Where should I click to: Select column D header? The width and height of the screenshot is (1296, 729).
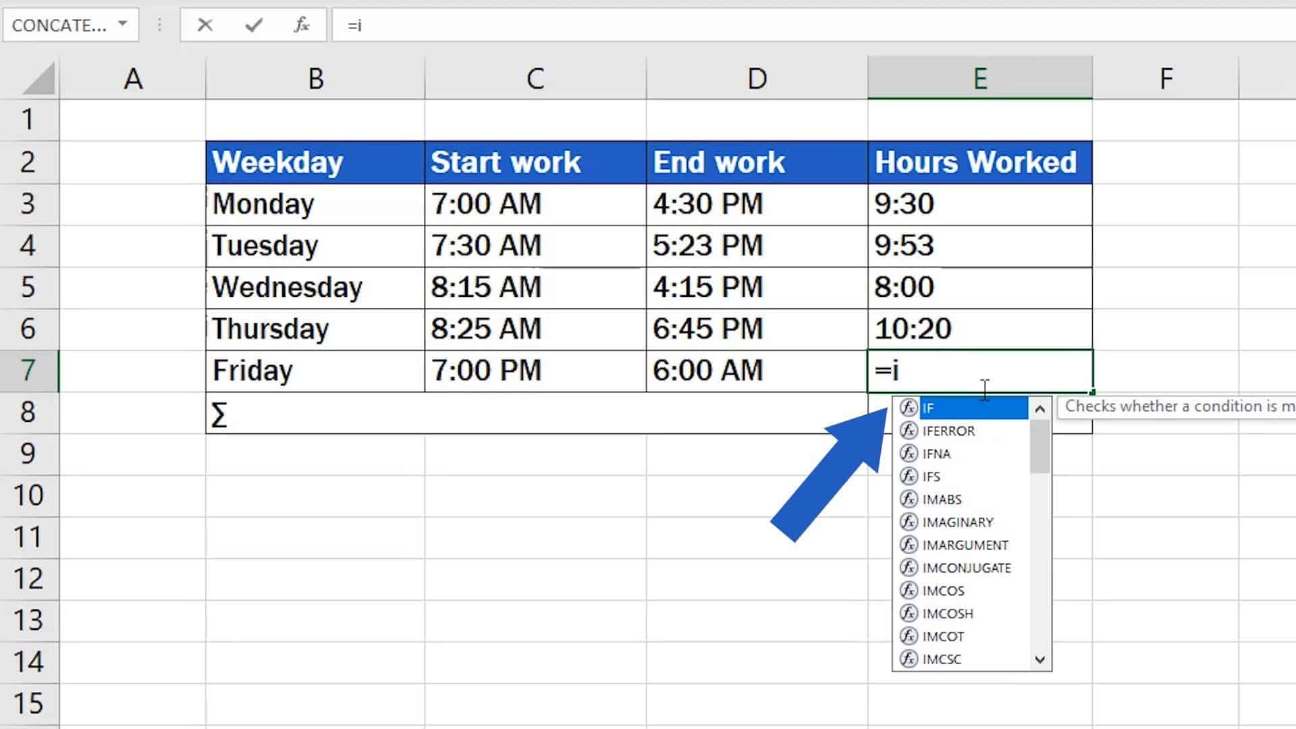[x=757, y=78]
